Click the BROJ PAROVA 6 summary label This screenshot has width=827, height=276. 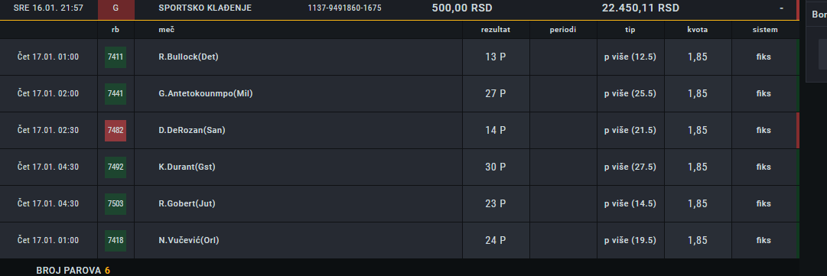pyautogui.click(x=73, y=271)
